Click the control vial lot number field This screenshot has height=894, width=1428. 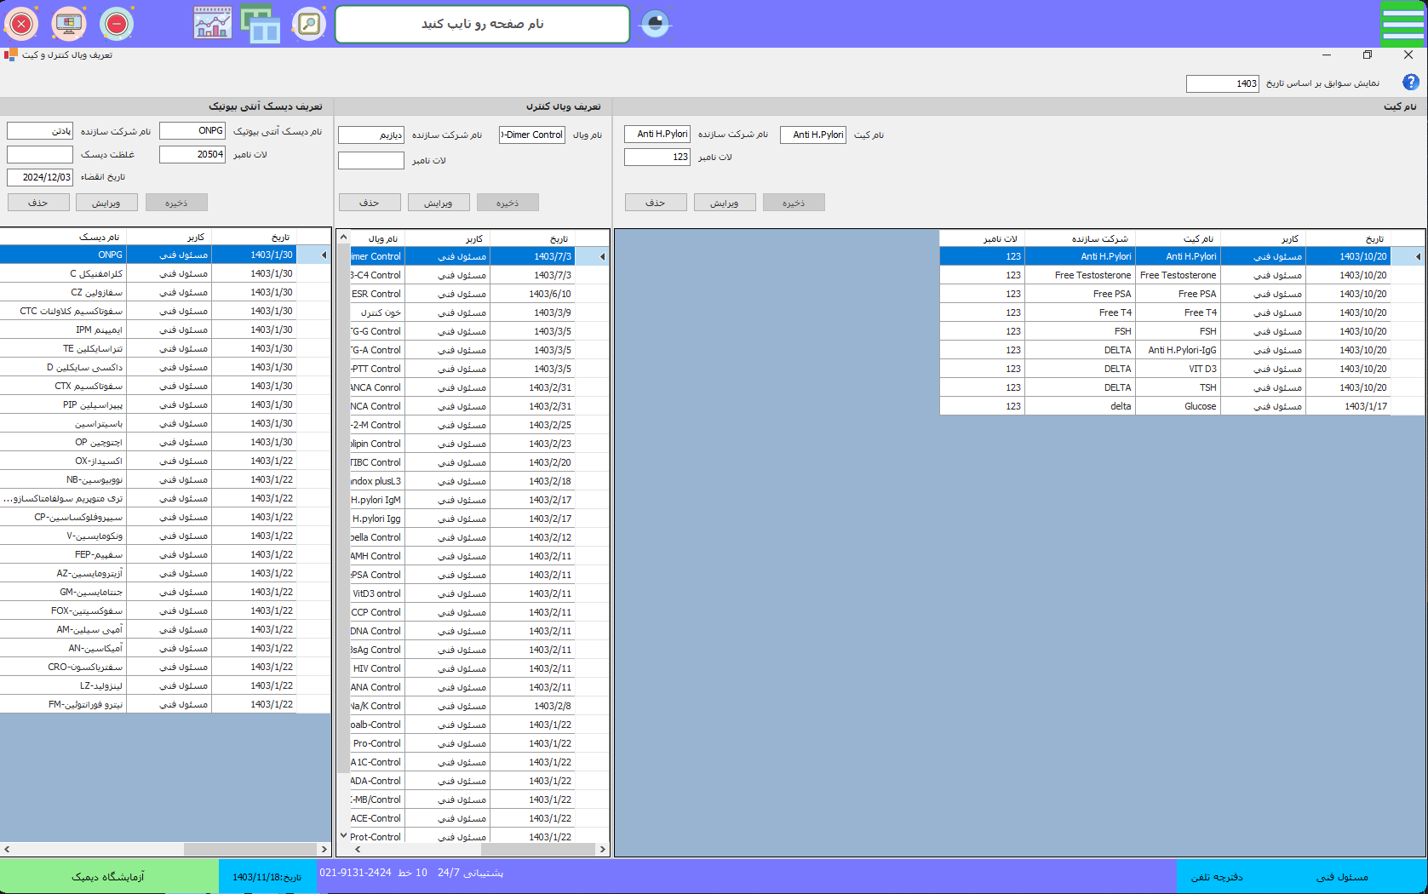tap(371, 160)
